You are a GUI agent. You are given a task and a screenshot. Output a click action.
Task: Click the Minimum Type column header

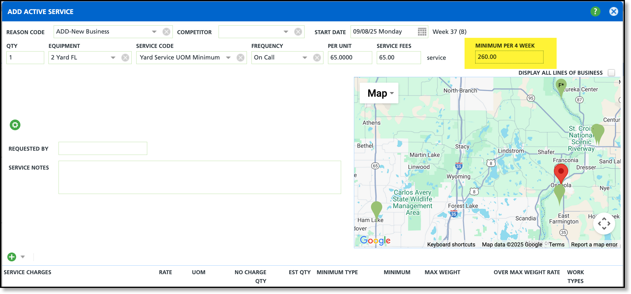337,272
